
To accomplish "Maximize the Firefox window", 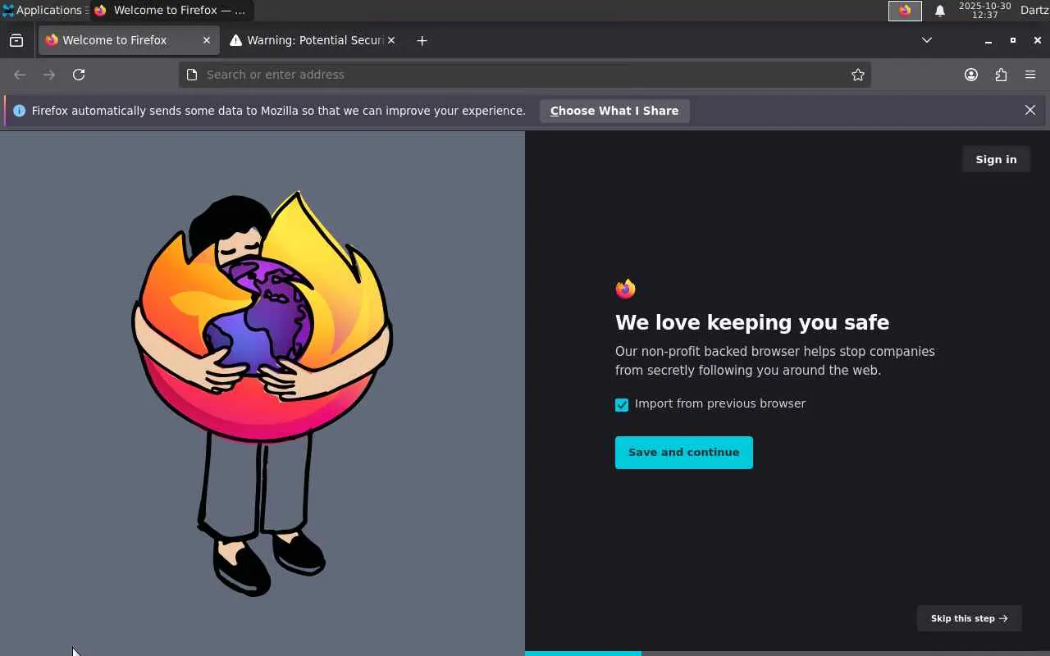I will (1013, 40).
